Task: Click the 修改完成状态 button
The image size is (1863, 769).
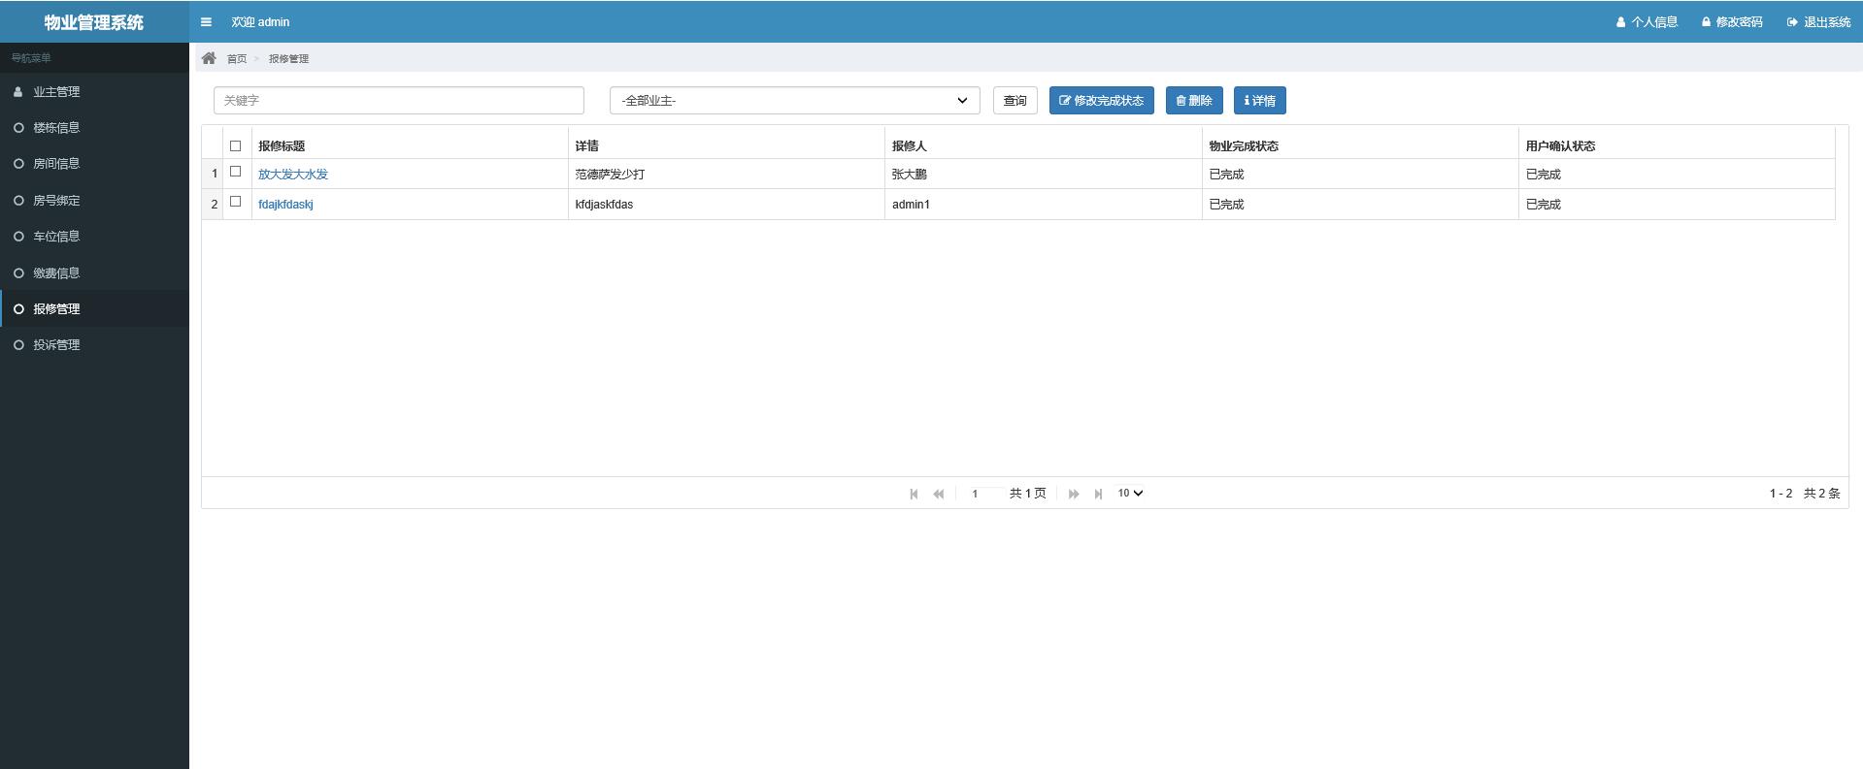Action: tap(1101, 101)
